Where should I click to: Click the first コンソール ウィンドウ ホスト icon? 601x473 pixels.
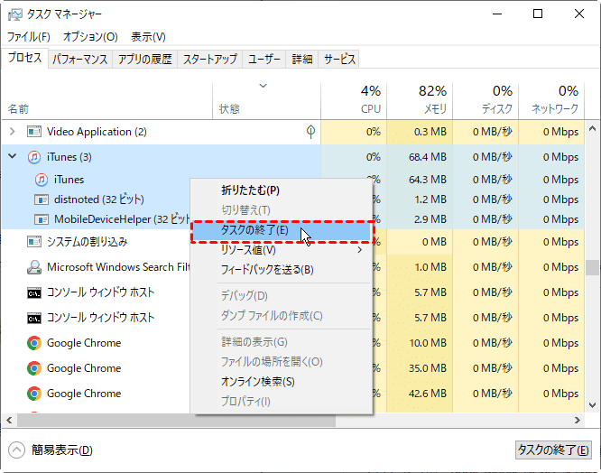(34, 292)
